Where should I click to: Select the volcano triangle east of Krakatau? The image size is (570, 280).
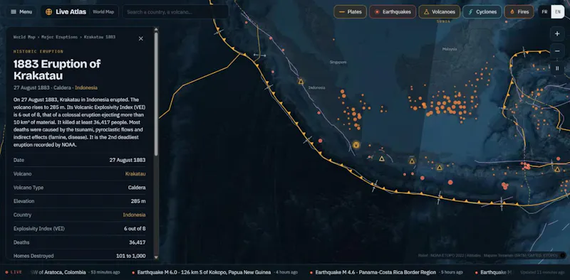382,158
